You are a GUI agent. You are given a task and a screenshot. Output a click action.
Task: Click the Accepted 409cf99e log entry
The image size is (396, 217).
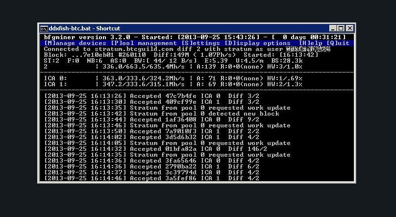(x=151, y=102)
